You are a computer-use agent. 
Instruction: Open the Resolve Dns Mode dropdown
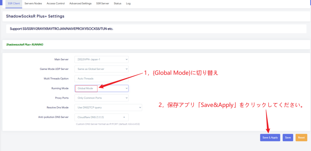click(x=108, y=108)
